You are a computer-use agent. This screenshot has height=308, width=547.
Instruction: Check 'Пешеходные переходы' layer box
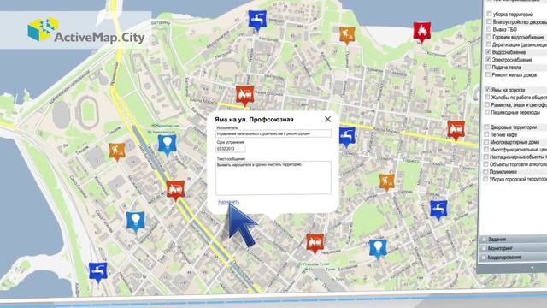[x=487, y=112]
